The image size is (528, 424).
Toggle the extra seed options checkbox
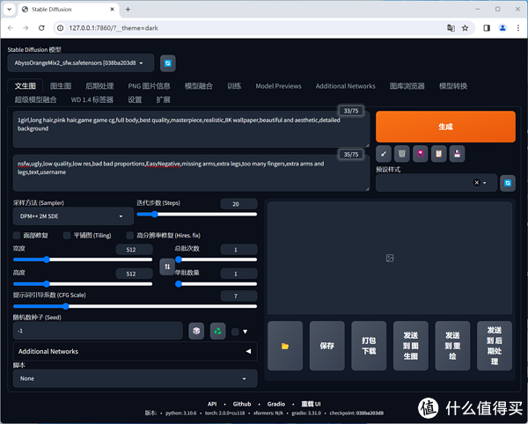pyautogui.click(x=235, y=332)
